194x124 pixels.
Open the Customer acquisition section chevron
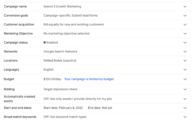(185, 25)
